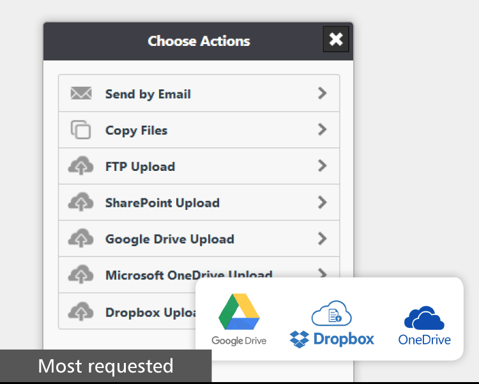Click the Google Drive logo
The image size is (479, 384).
click(239, 320)
